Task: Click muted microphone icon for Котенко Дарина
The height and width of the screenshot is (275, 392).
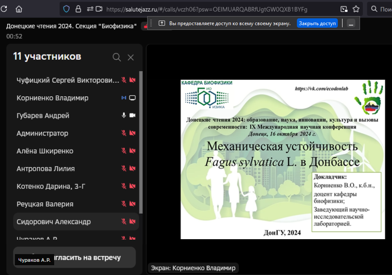Action: (x=124, y=186)
